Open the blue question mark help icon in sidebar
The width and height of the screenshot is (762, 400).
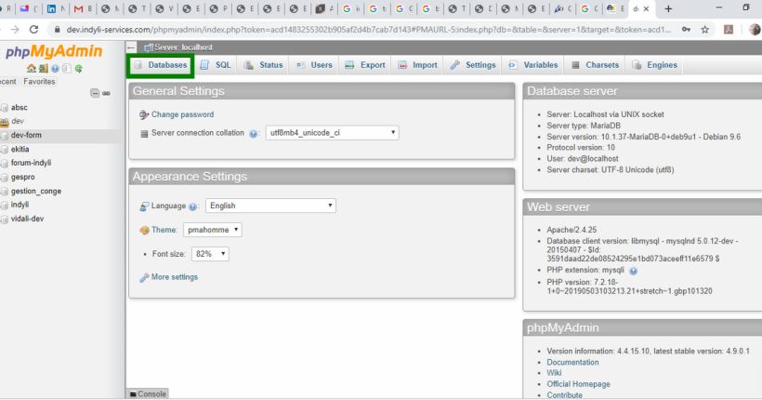55,69
